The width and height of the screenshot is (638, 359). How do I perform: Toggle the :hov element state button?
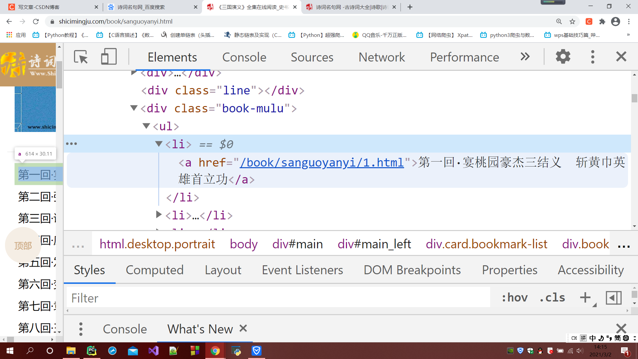point(514,298)
